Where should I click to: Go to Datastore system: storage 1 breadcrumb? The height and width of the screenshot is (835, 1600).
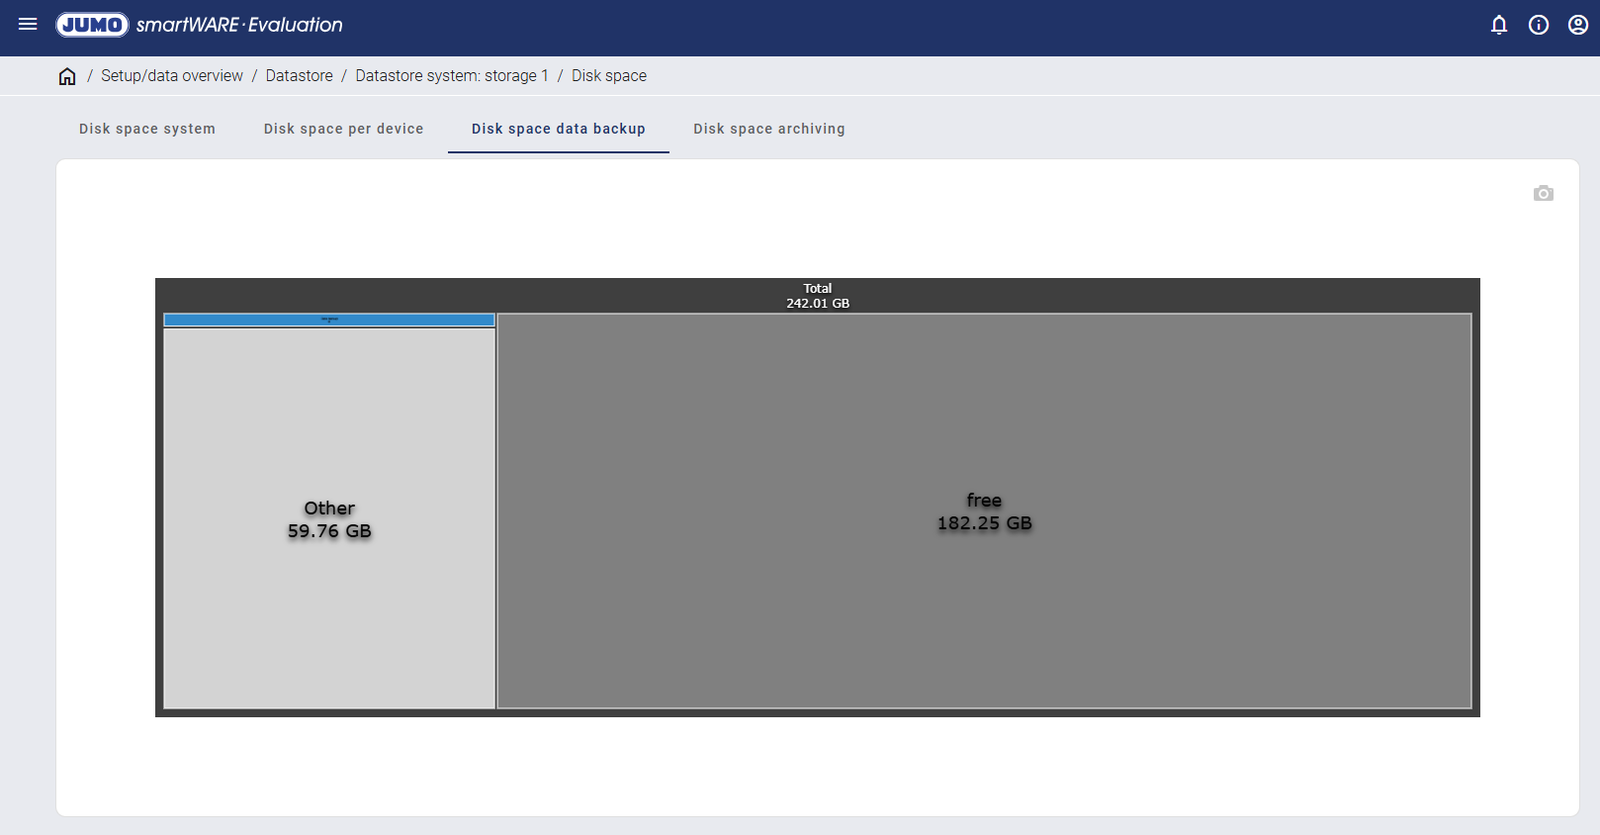point(451,76)
